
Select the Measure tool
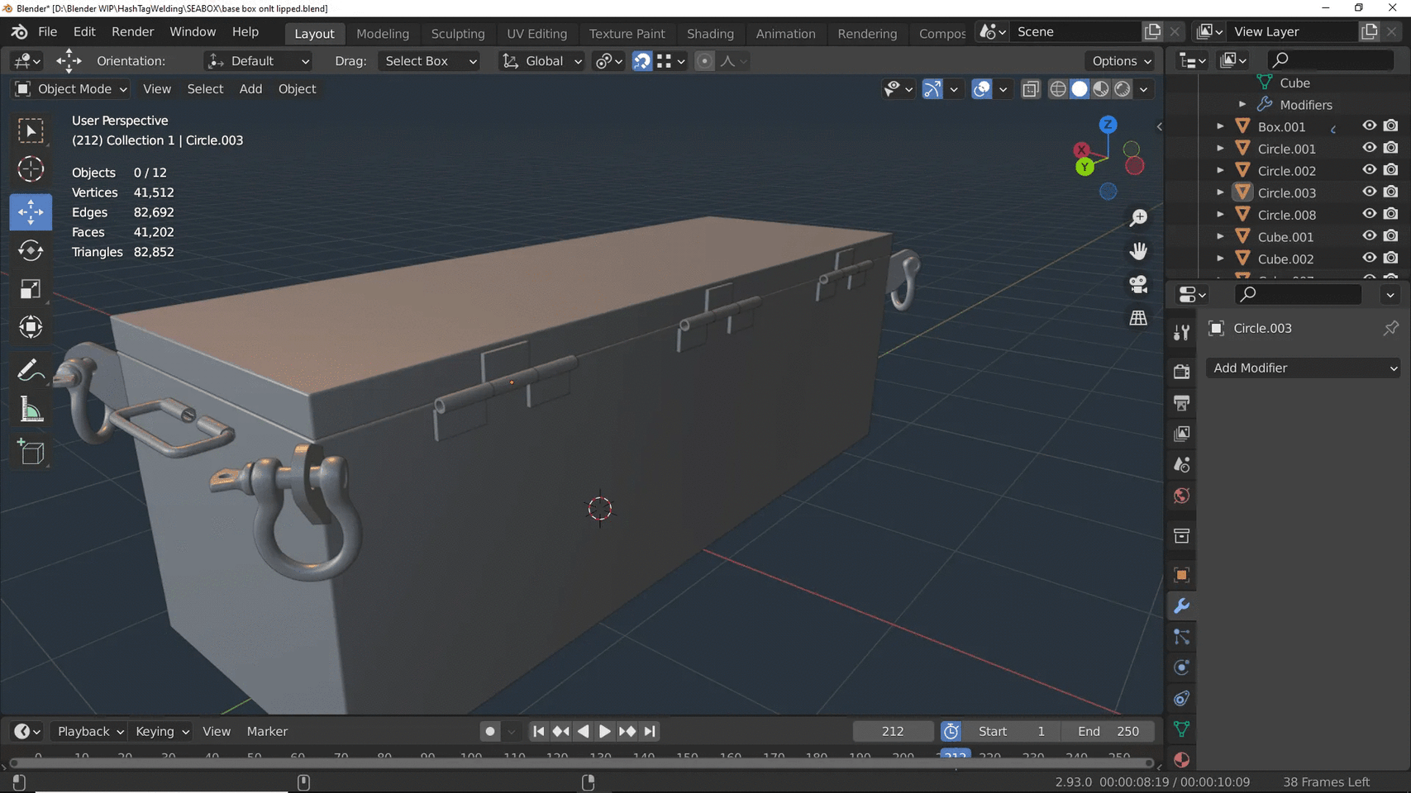coord(31,409)
